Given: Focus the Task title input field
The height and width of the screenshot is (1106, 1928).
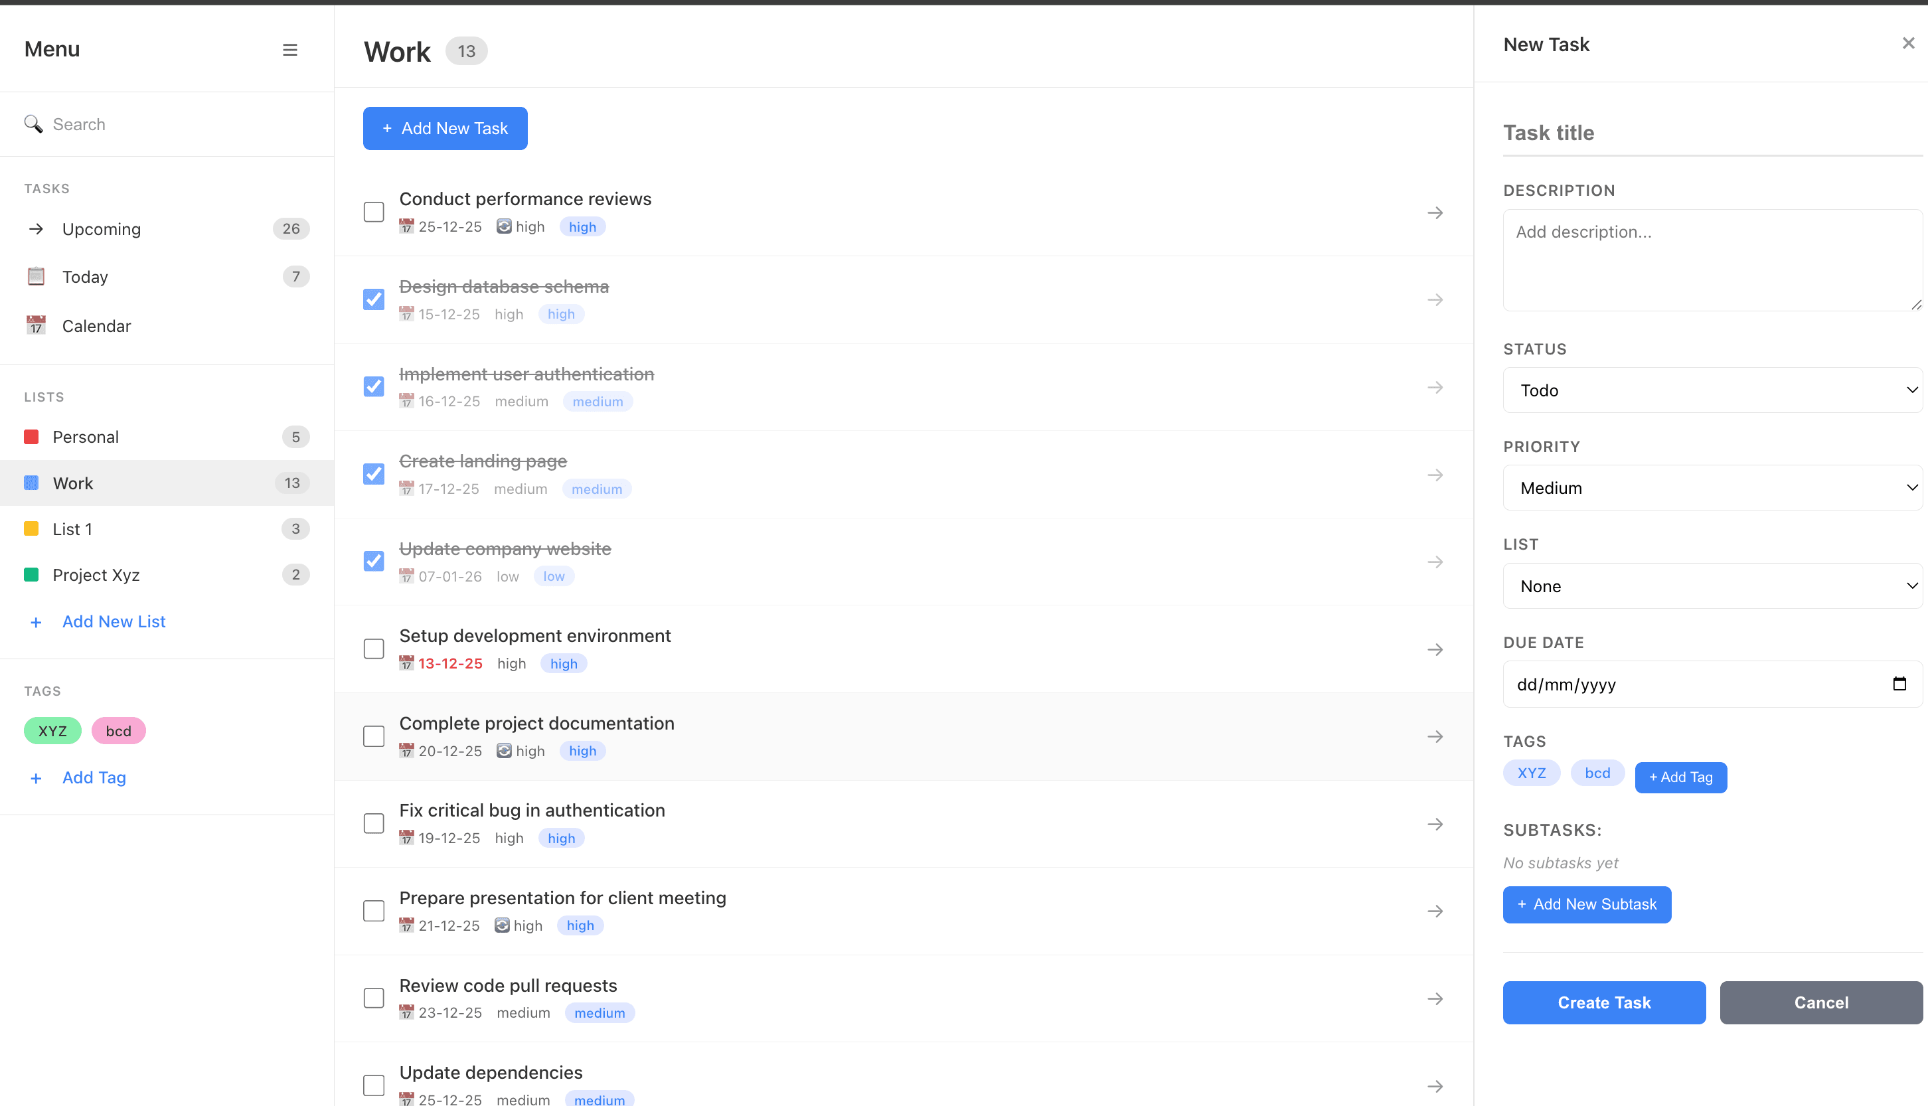Looking at the screenshot, I should pyautogui.click(x=1712, y=133).
